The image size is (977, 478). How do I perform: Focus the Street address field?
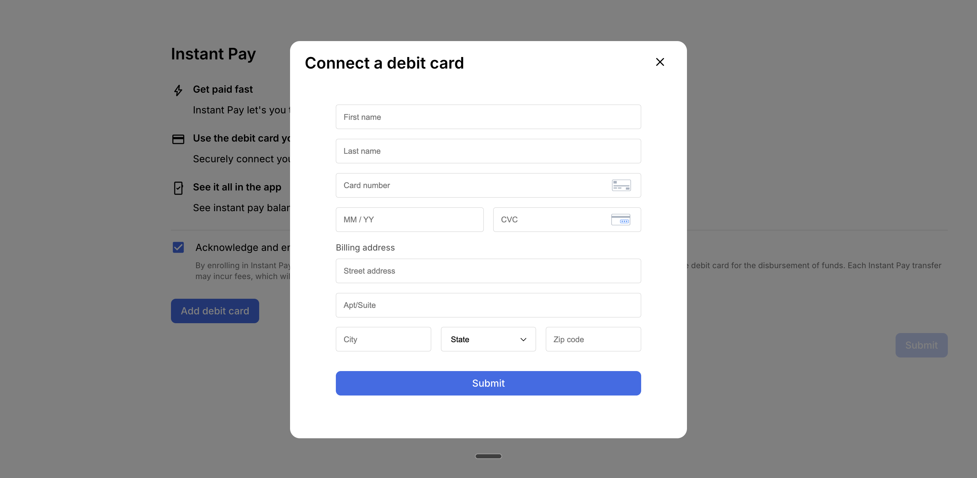[x=488, y=271]
